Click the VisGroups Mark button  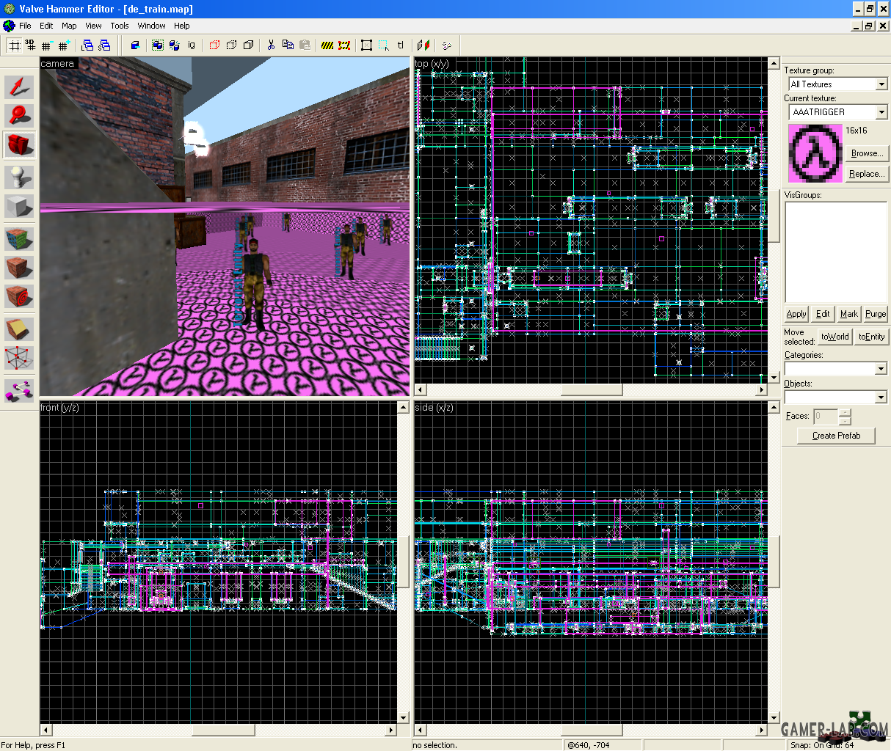point(849,314)
